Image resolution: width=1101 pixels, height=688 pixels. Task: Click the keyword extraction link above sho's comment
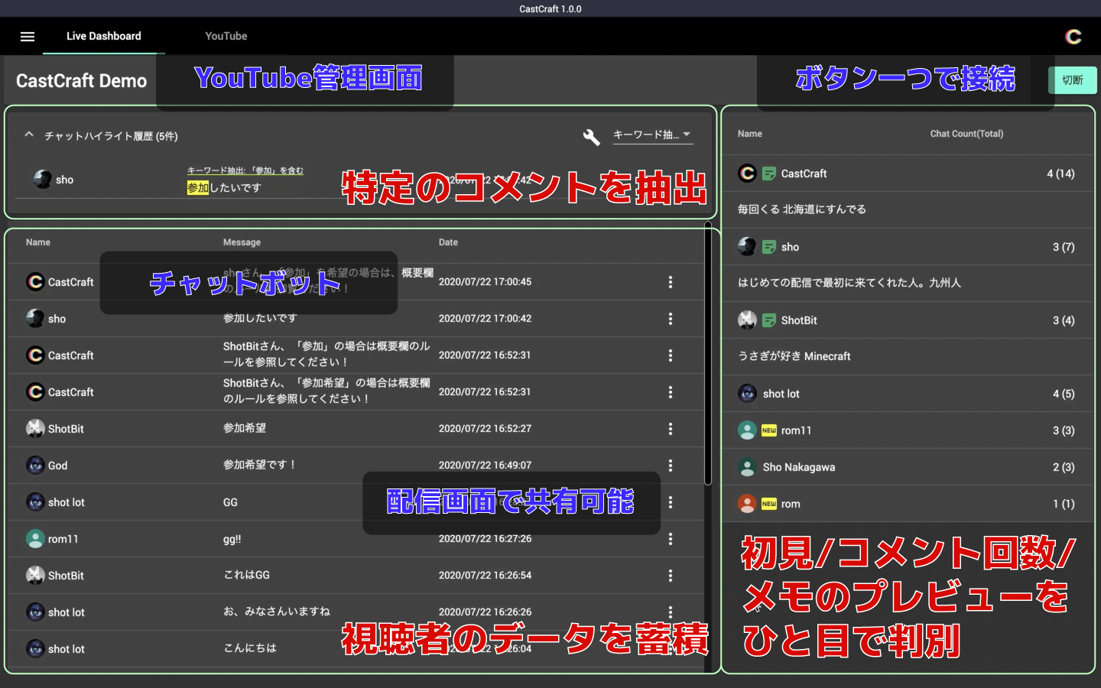(245, 170)
